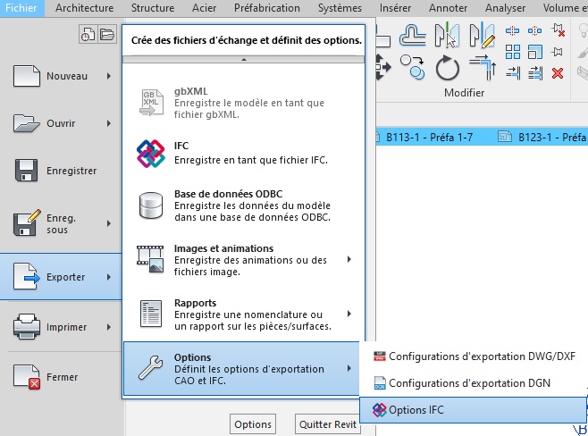The width and height of the screenshot is (588, 436).
Task: Activate Mirror - Pick Axis tool
Action: tap(447, 36)
